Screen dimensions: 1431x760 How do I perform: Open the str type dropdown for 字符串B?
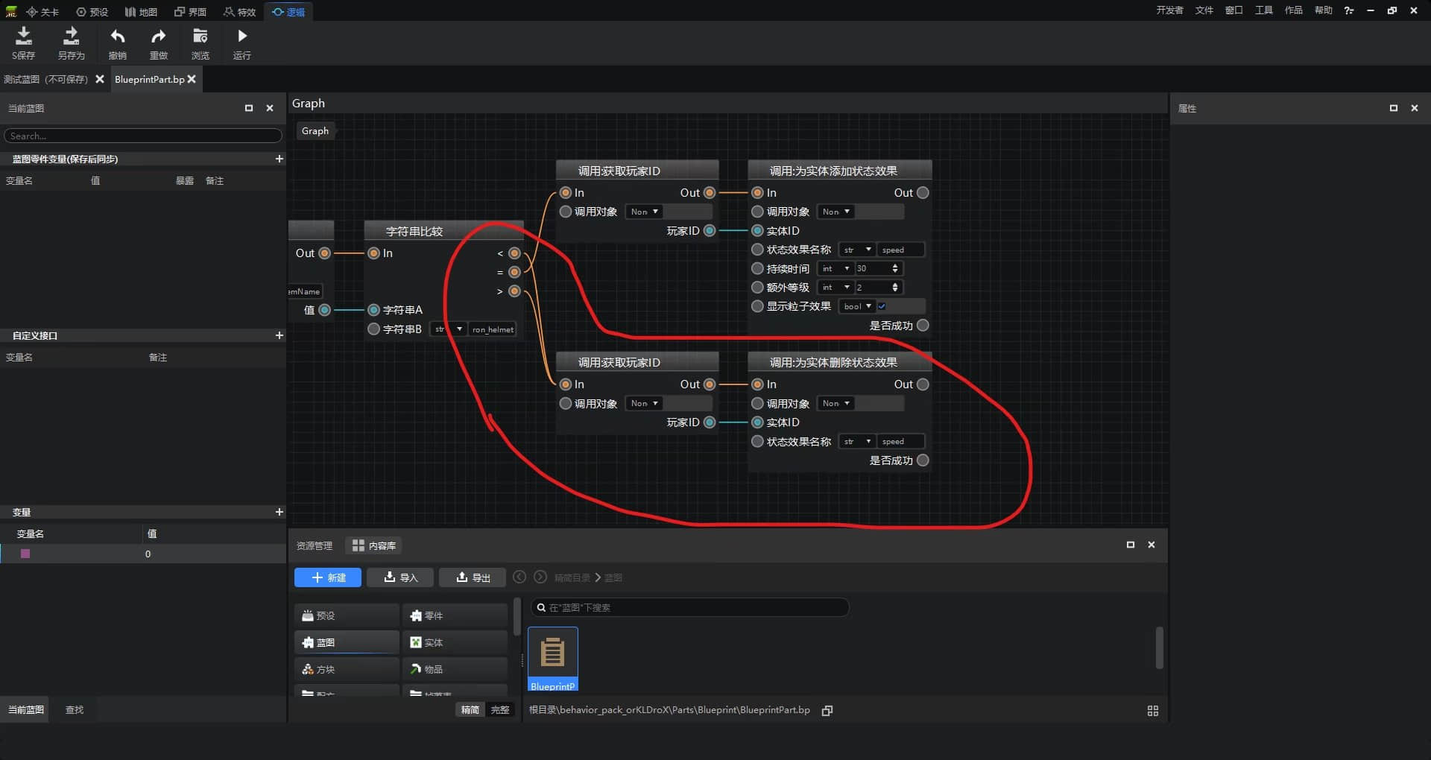coord(449,329)
